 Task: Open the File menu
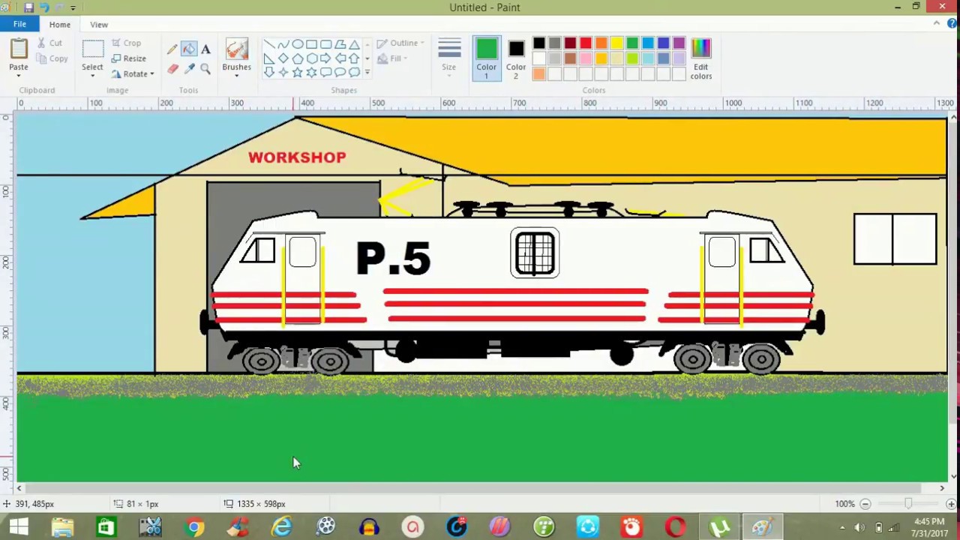click(x=19, y=24)
